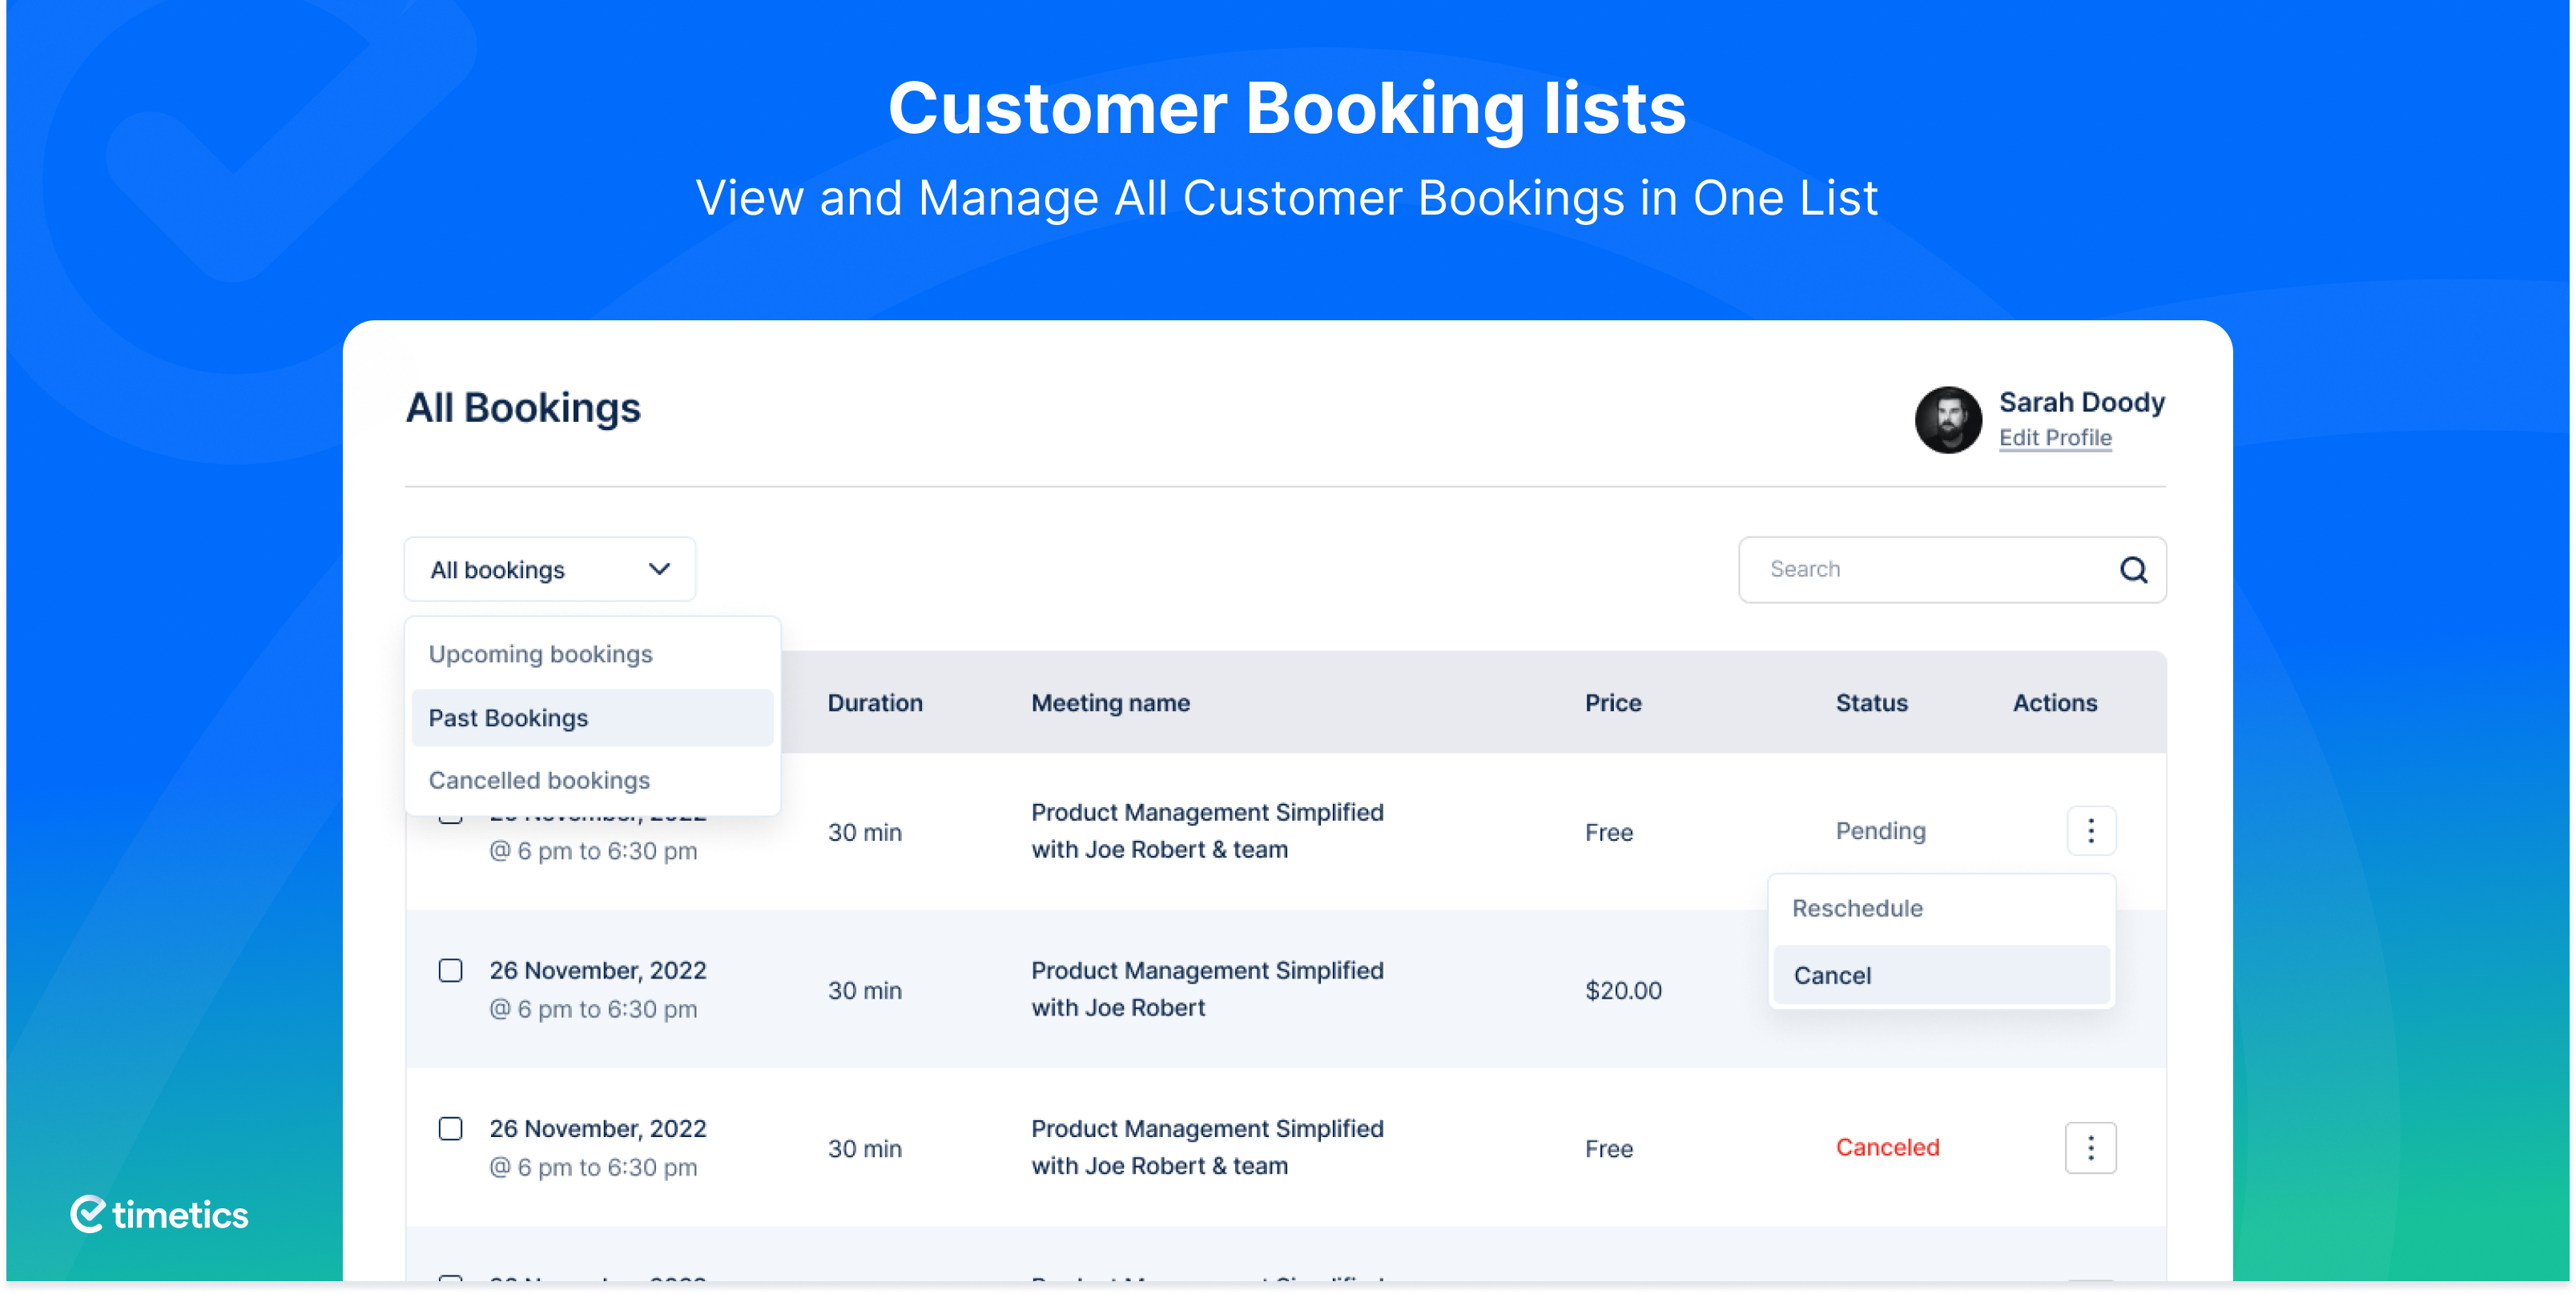Image resolution: width=2576 pixels, height=1294 pixels.
Task: Click meeting name in the $20.00 row
Action: coord(1207,989)
